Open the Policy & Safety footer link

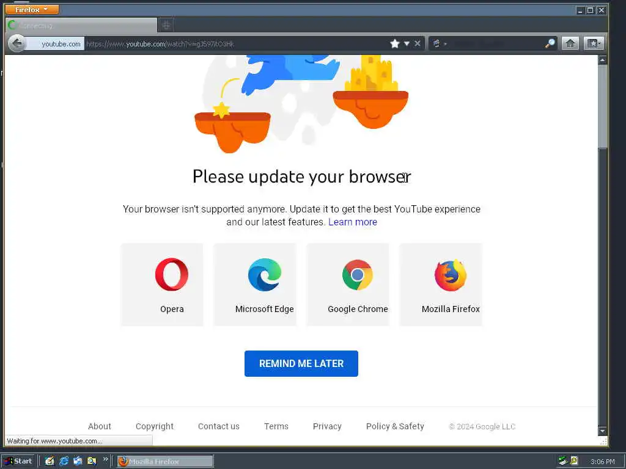pos(395,426)
